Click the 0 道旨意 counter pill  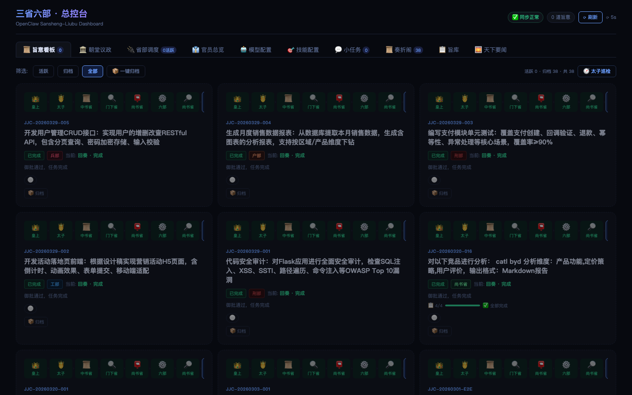tap(560, 17)
